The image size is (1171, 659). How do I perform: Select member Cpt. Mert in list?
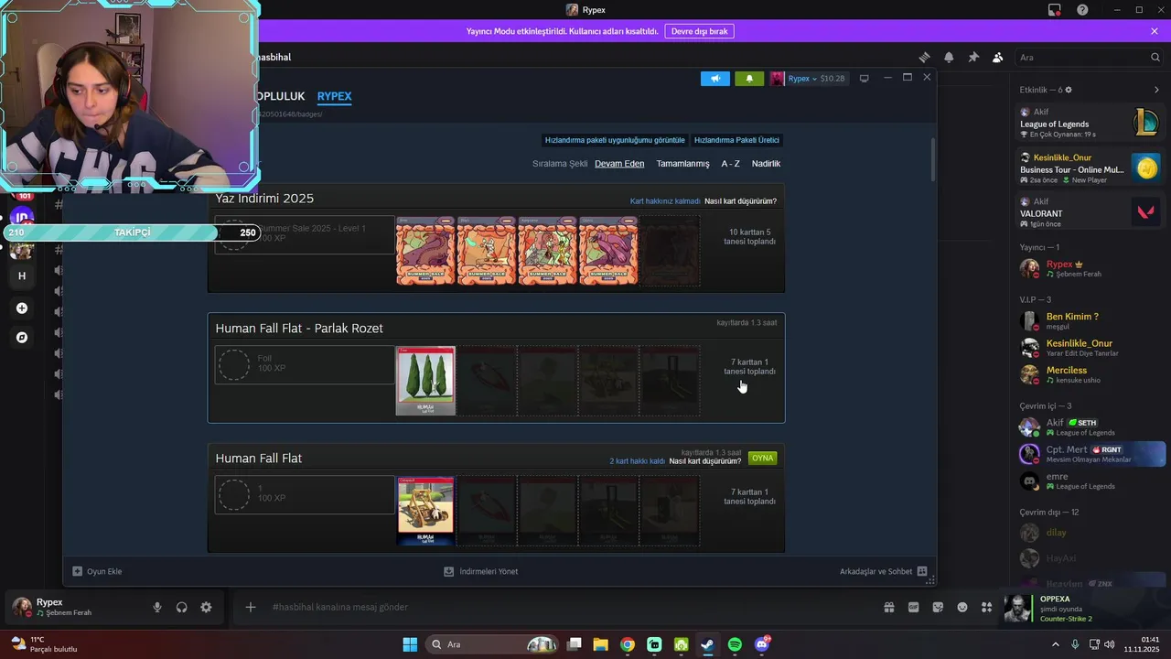pos(1090,454)
